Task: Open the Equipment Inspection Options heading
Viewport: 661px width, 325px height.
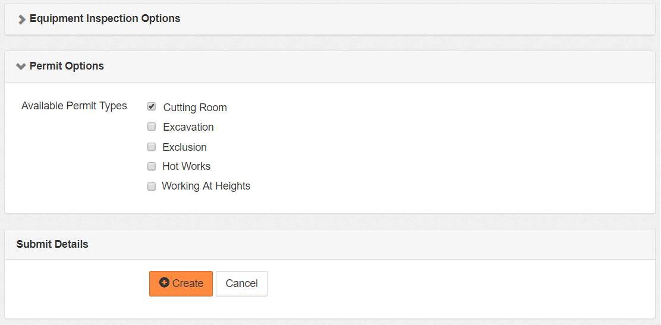Action: (x=105, y=18)
